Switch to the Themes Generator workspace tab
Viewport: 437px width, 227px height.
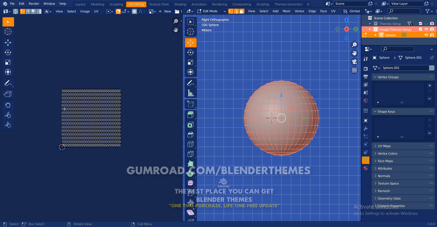[288, 4]
